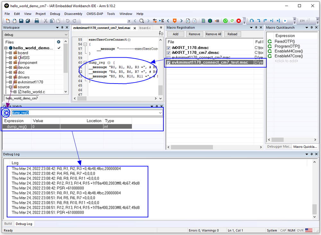This screenshot has height=235, width=321.
Task: Expand the CMSIS folder
Action: [11, 58]
